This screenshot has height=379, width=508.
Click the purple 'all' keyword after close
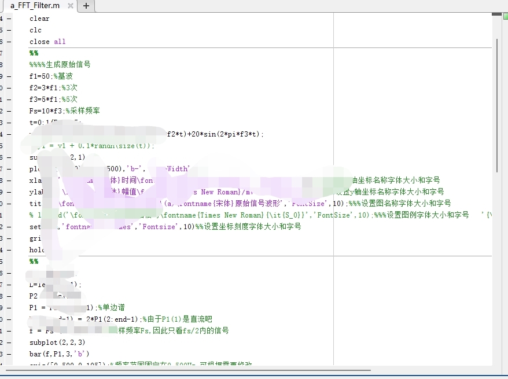[60, 42]
